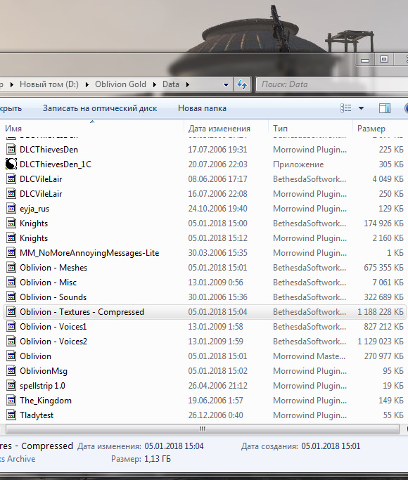Image resolution: width=408 pixels, height=480 pixels.
Task: Click the Новый том (D:) breadcrumb
Action: [49, 84]
